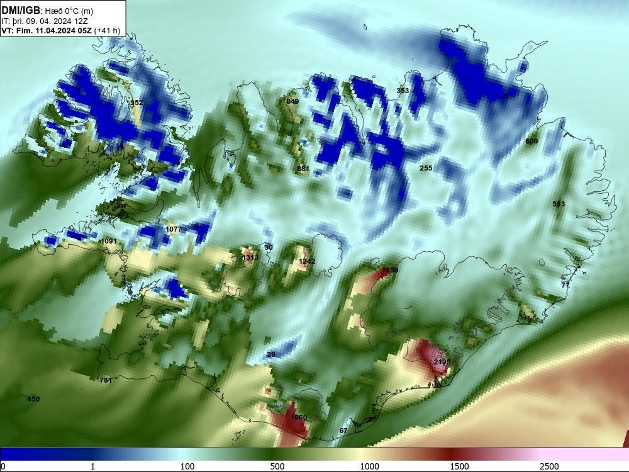The image size is (629, 472).
Task: Click the 1313 height label on the map
Action: (x=250, y=257)
